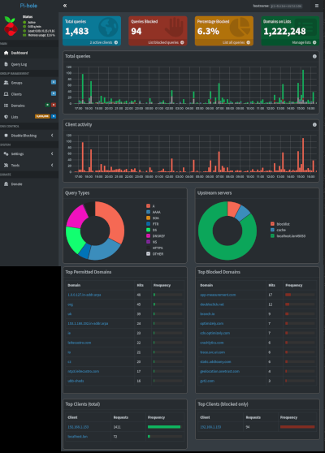Click red badge on Domains row
The width and height of the screenshot is (325, 453).
click(54, 105)
